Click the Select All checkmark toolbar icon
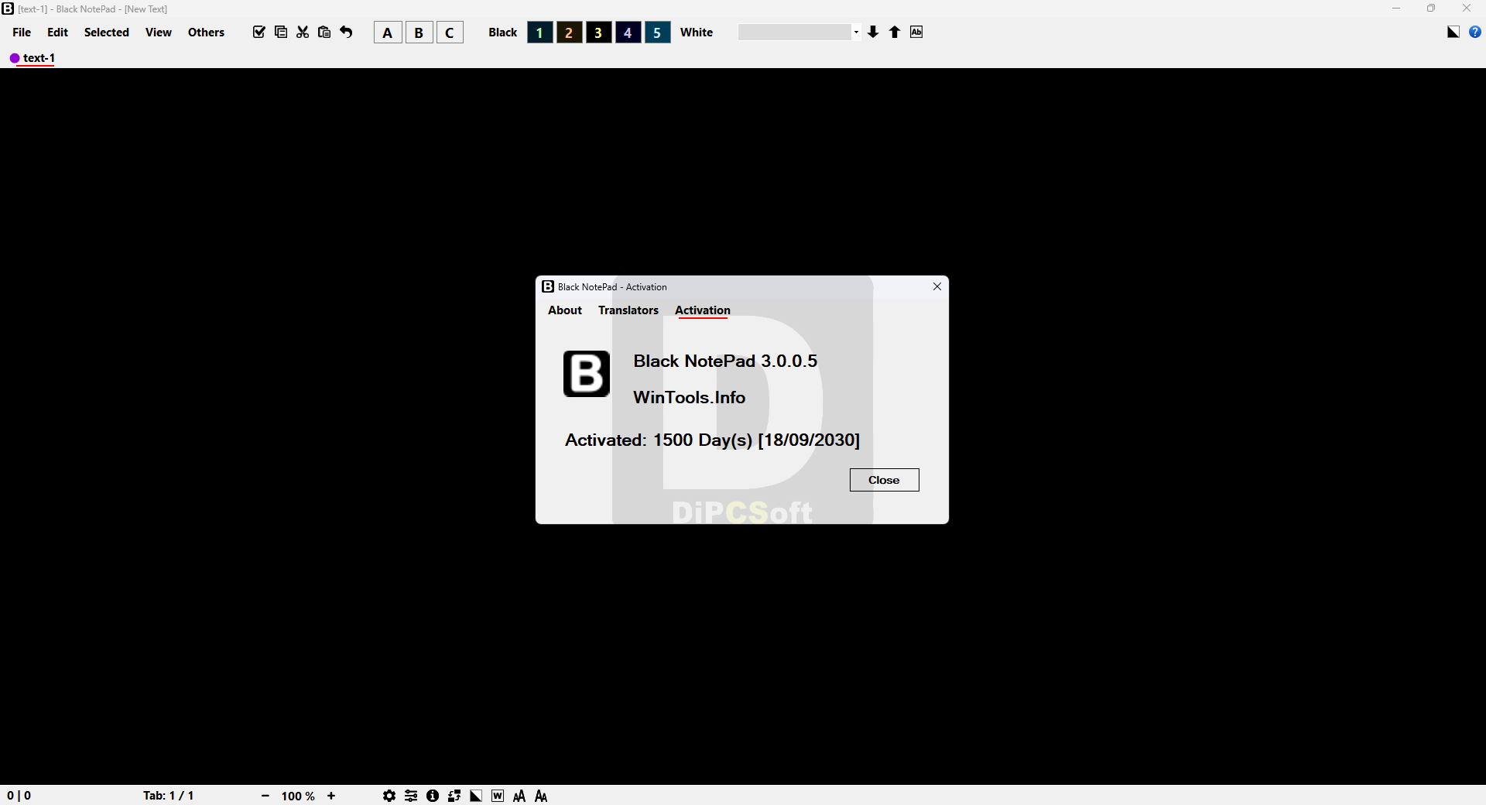 tap(259, 32)
